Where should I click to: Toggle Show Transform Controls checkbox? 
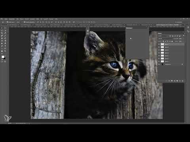(25, 22)
